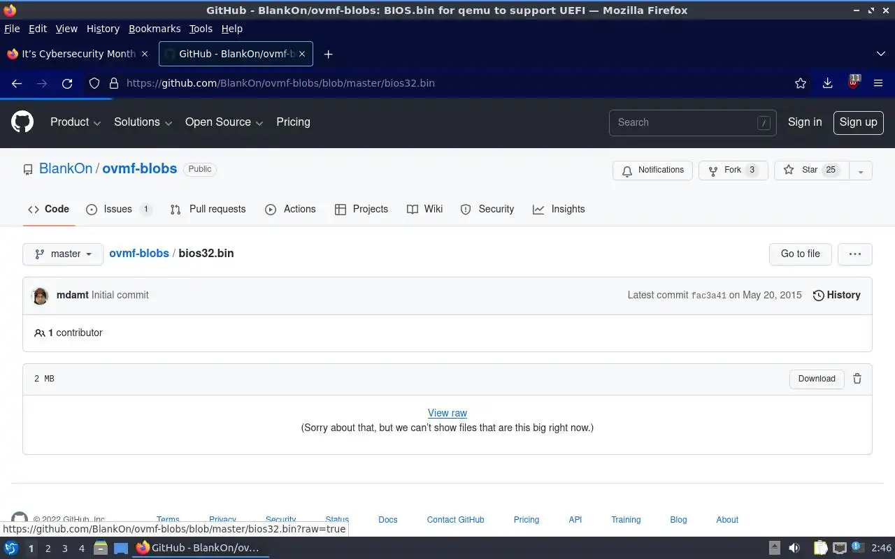Expand the Product dropdown in the header
Screen dimensions: 895x559
[x=76, y=122]
